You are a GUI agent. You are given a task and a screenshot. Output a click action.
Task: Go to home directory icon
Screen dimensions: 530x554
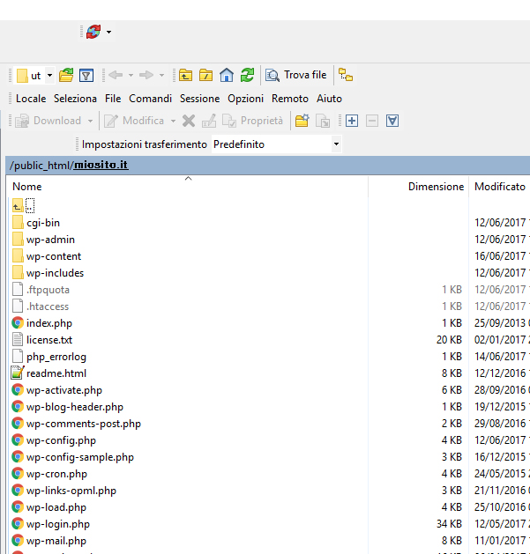point(227,75)
